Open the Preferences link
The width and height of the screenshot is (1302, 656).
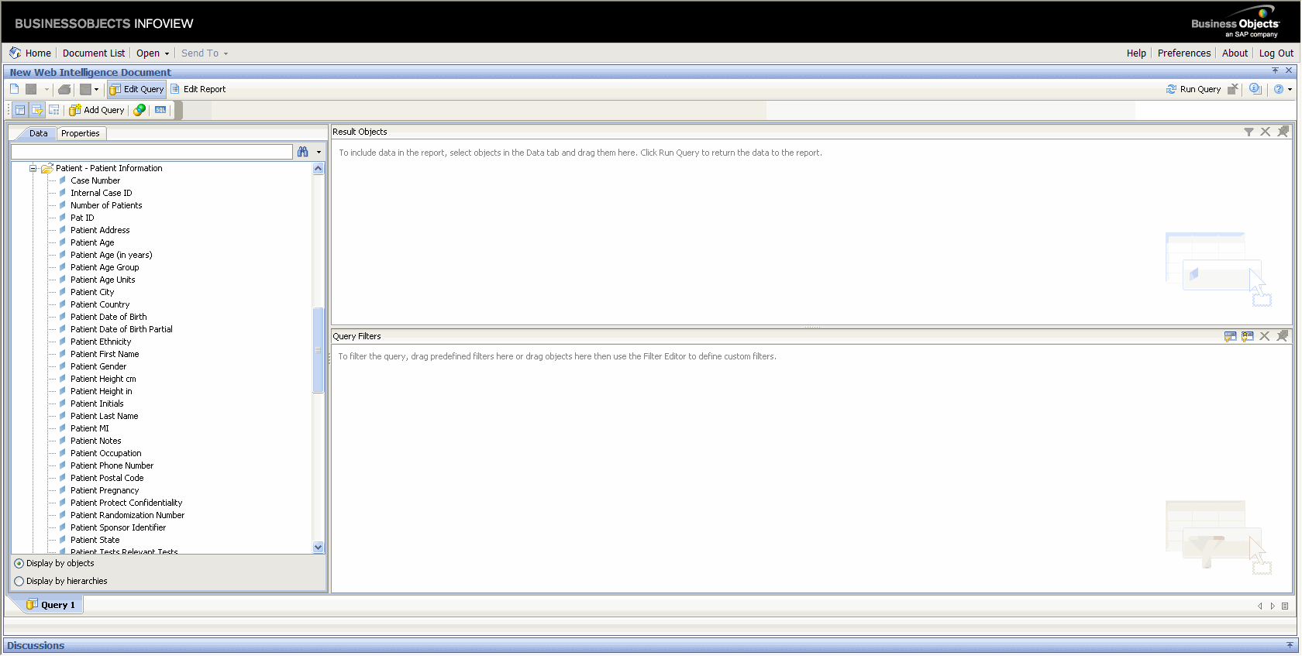(1183, 53)
